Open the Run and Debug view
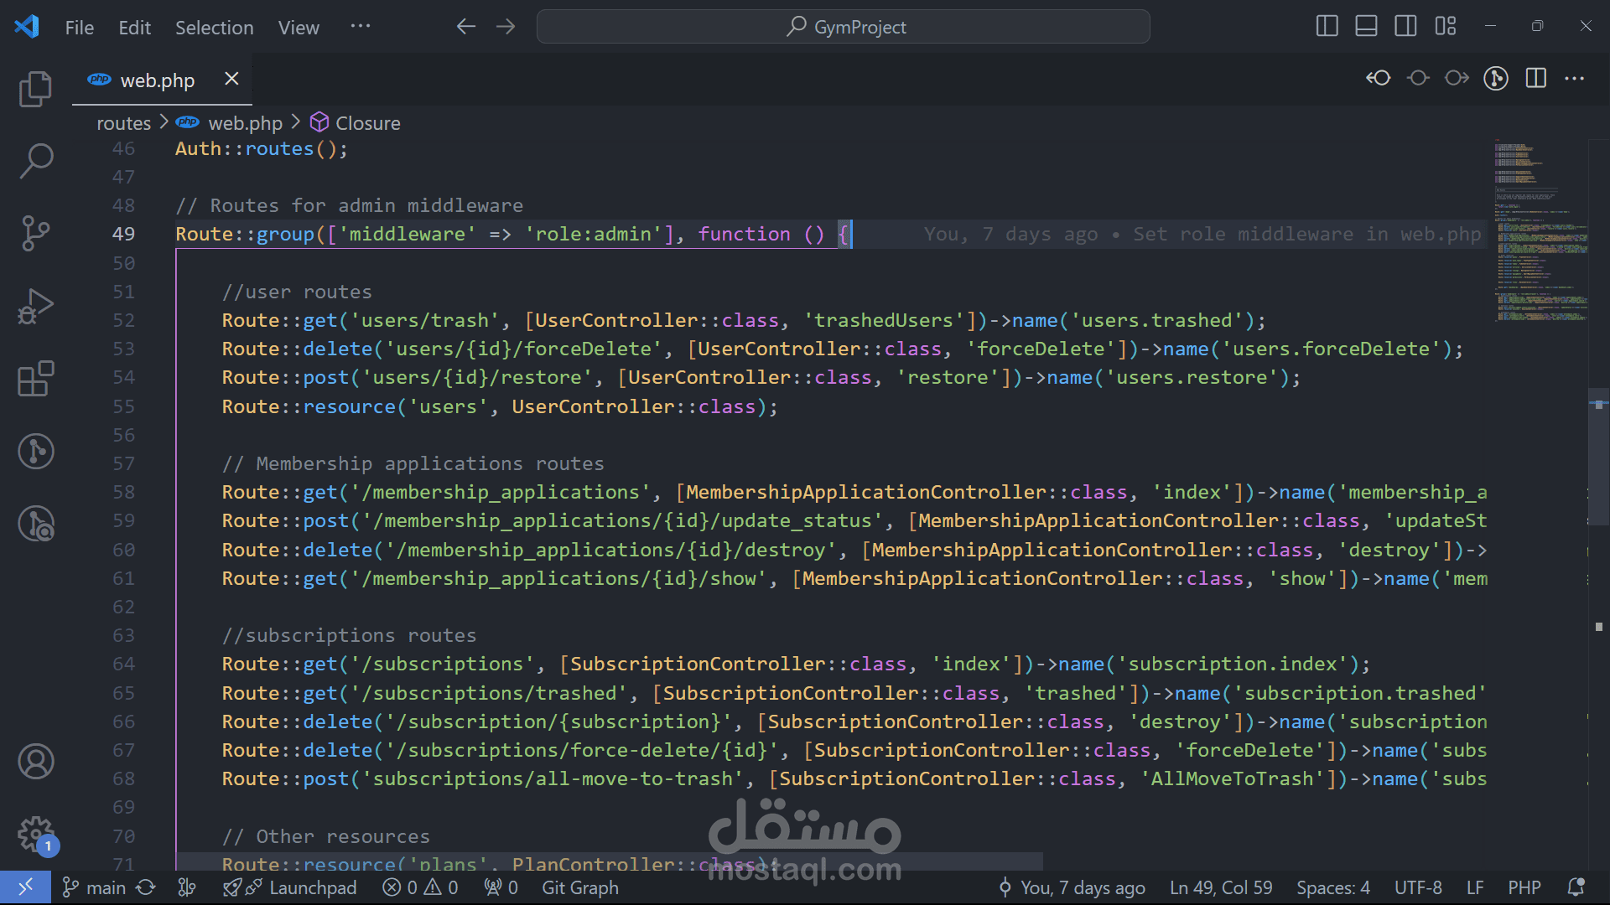 point(35,307)
